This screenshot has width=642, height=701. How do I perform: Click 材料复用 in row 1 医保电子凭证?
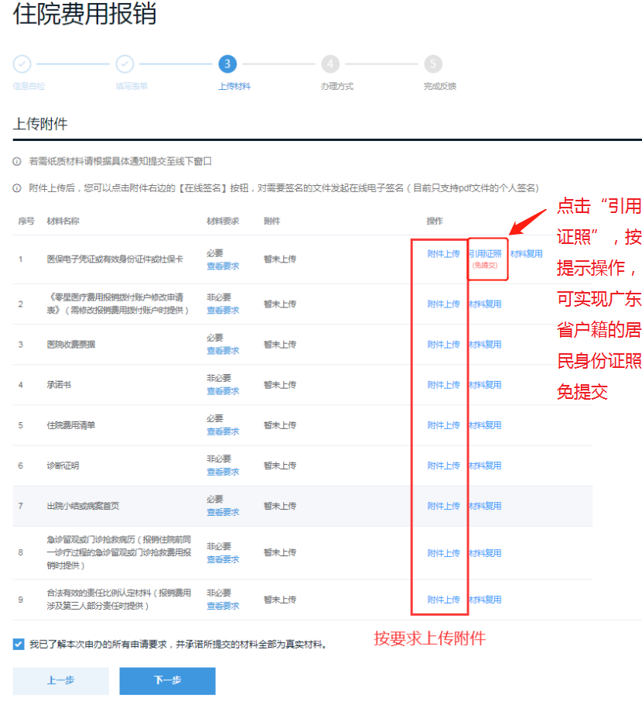pos(526,254)
